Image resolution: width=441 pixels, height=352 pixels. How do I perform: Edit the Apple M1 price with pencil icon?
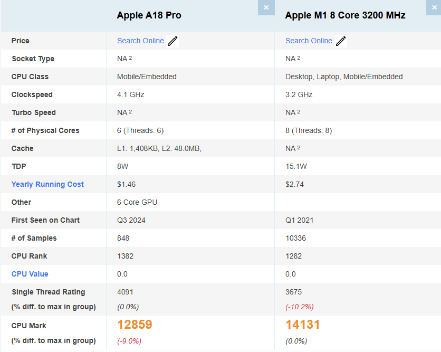tap(341, 41)
